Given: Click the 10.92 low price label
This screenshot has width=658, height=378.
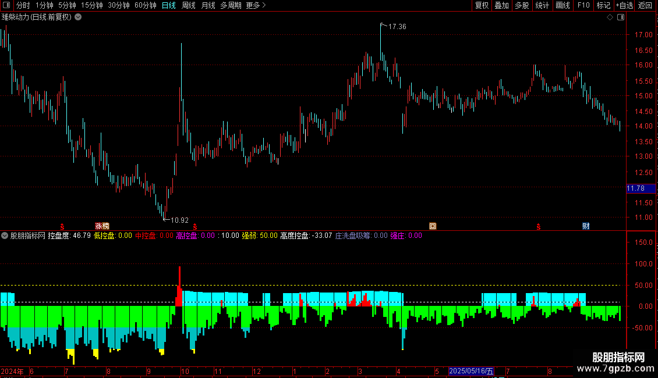Looking at the screenshot, I should click(179, 220).
